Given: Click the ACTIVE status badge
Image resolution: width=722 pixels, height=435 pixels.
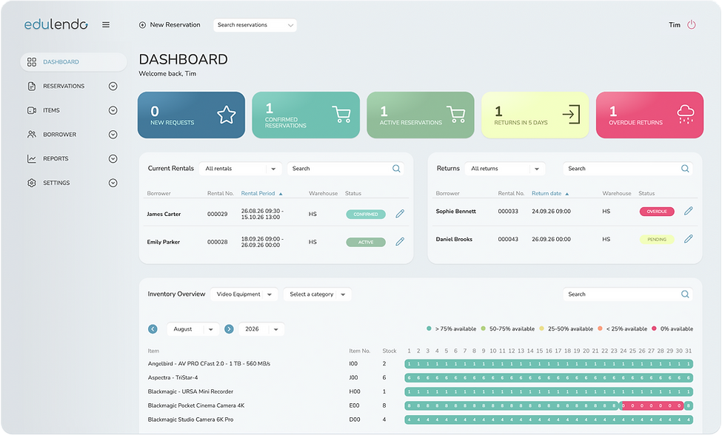Looking at the screenshot, I should pyautogui.click(x=366, y=243).
